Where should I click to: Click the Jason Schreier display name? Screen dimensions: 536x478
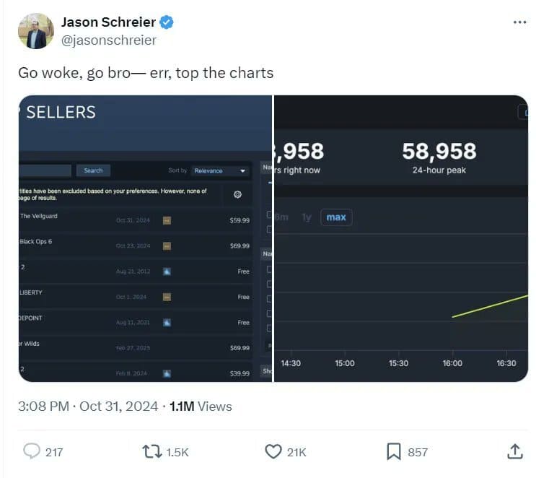coord(108,22)
